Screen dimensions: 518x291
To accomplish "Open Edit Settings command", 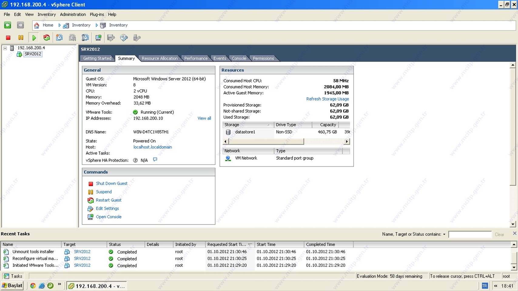I will (107, 209).
